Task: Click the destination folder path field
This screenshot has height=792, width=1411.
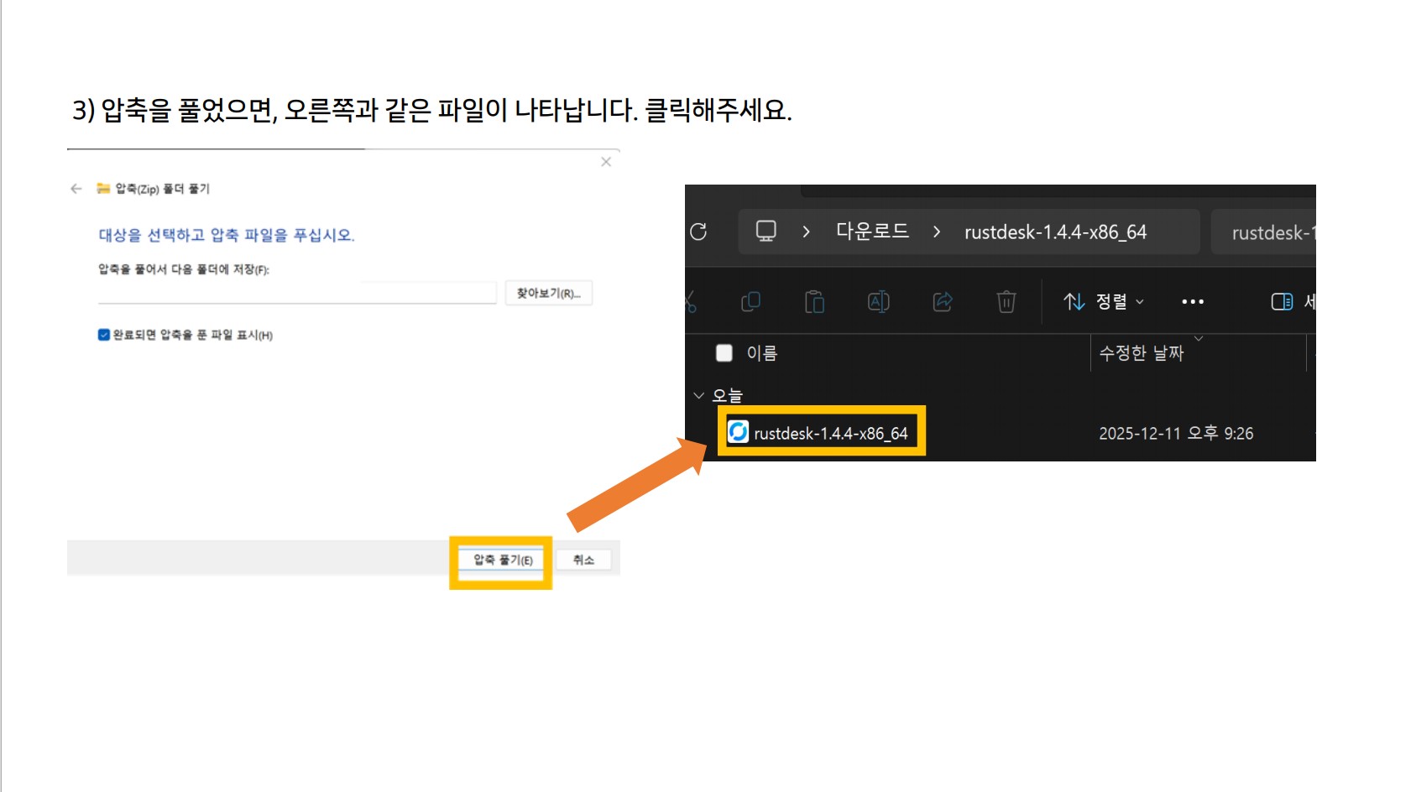Action: (x=298, y=292)
